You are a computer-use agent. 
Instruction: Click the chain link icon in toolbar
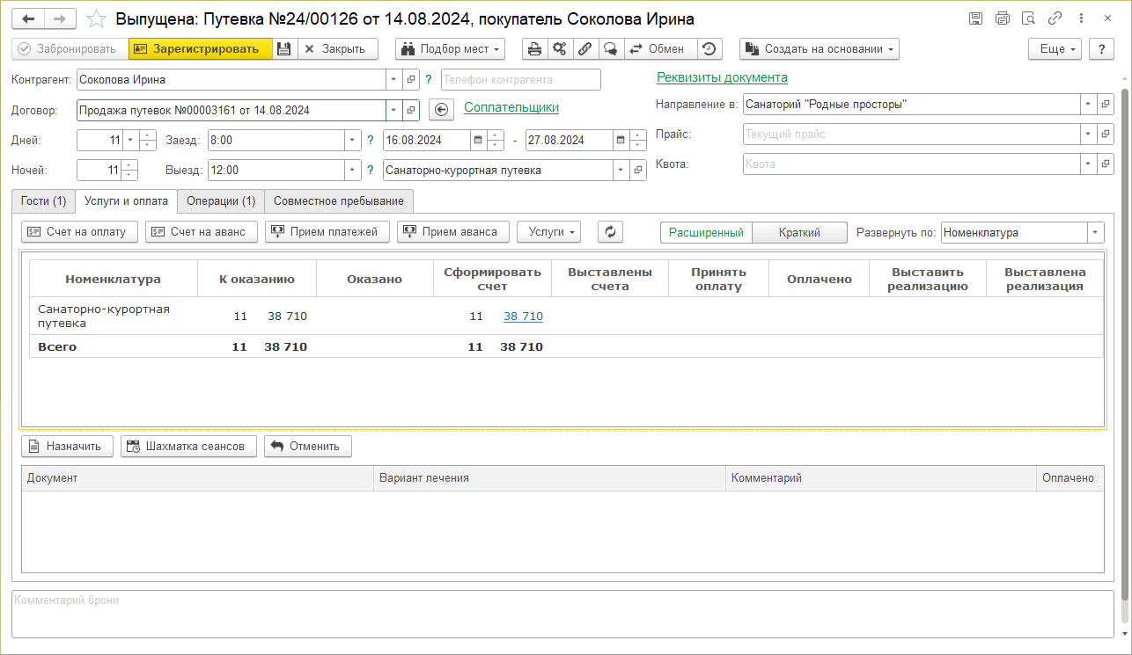click(584, 49)
